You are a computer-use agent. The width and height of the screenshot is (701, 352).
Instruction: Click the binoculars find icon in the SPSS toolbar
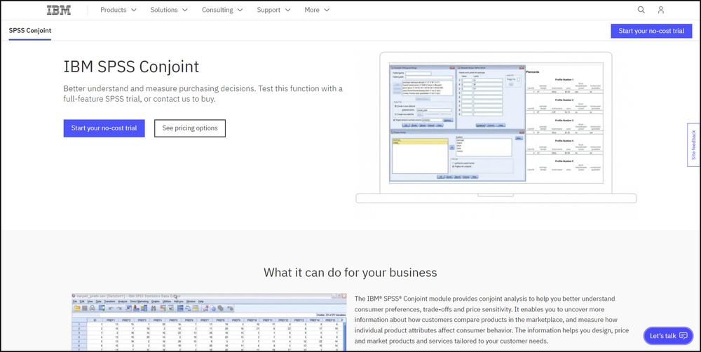(154, 308)
